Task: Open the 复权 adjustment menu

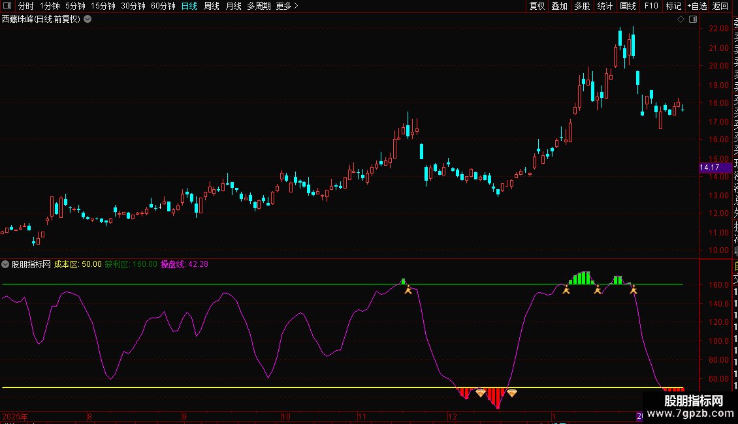Action: [x=537, y=6]
